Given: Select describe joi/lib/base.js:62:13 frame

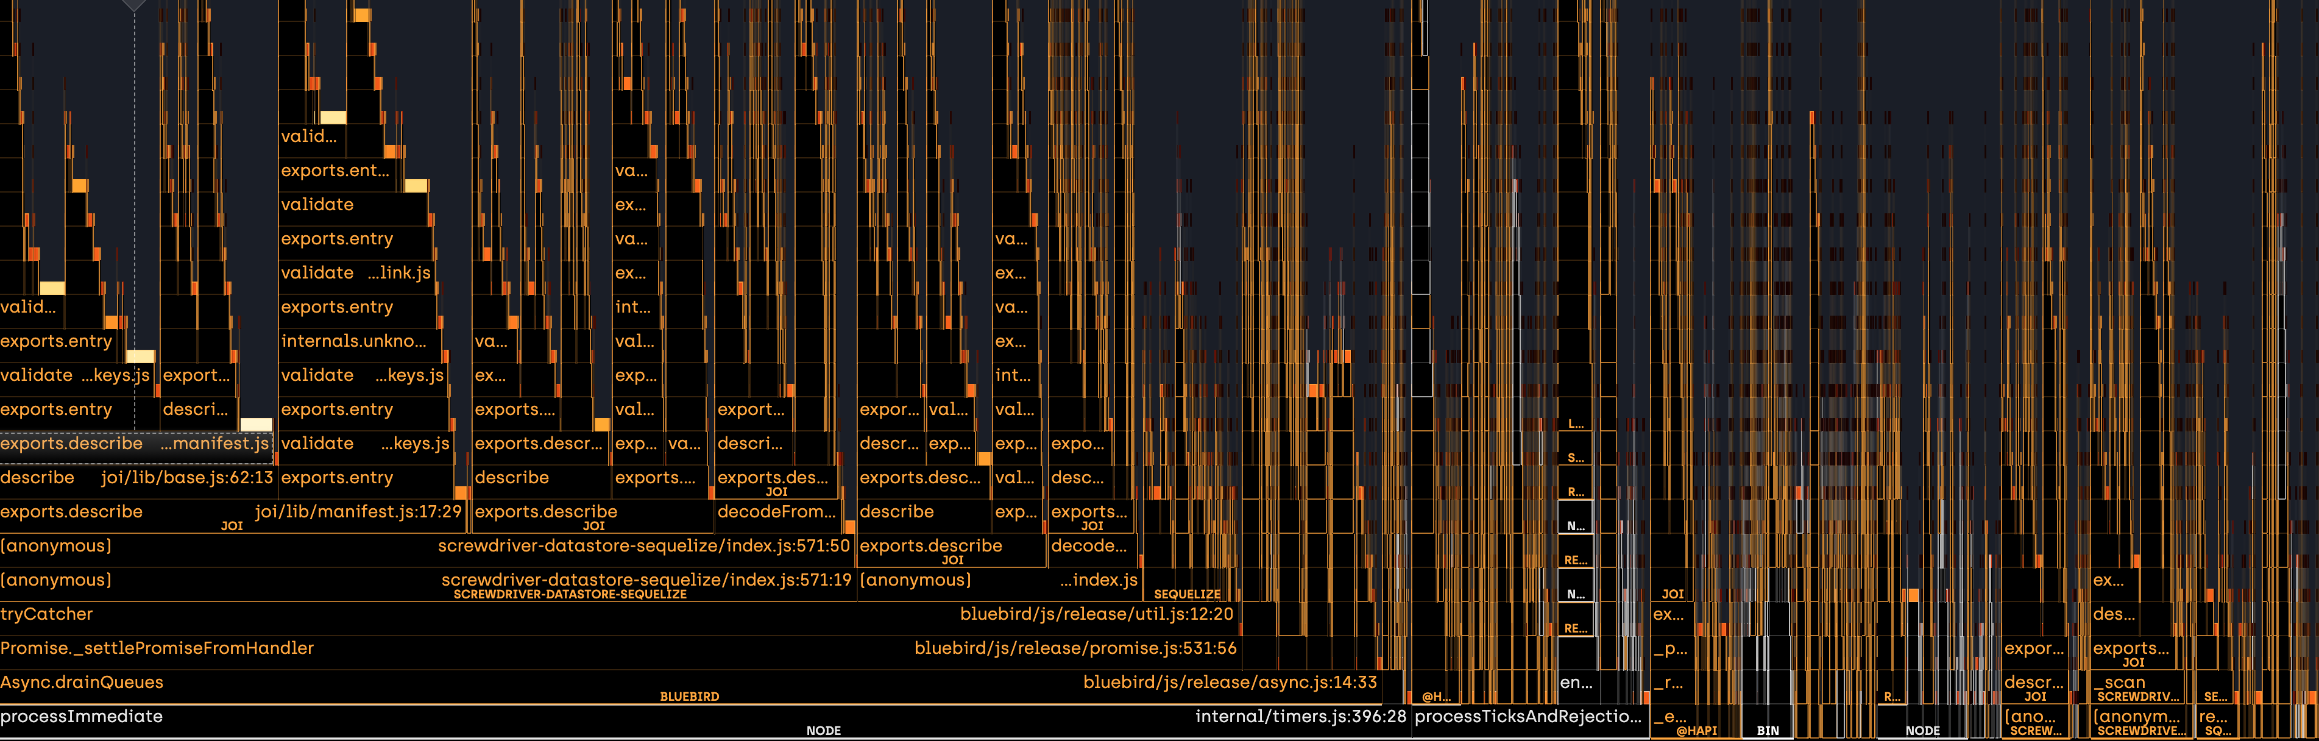Looking at the screenshot, I should [x=138, y=481].
